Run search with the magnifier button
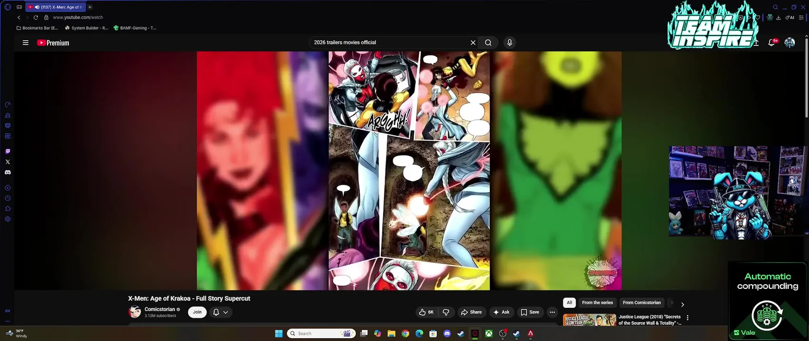Image resolution: width=809 pixels, height=341 pixels. (488, 43)
